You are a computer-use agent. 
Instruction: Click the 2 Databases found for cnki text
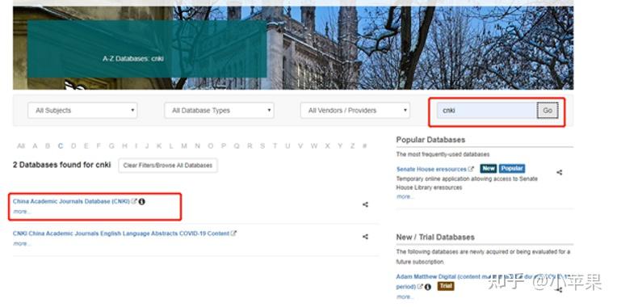(x=61, y=165)
